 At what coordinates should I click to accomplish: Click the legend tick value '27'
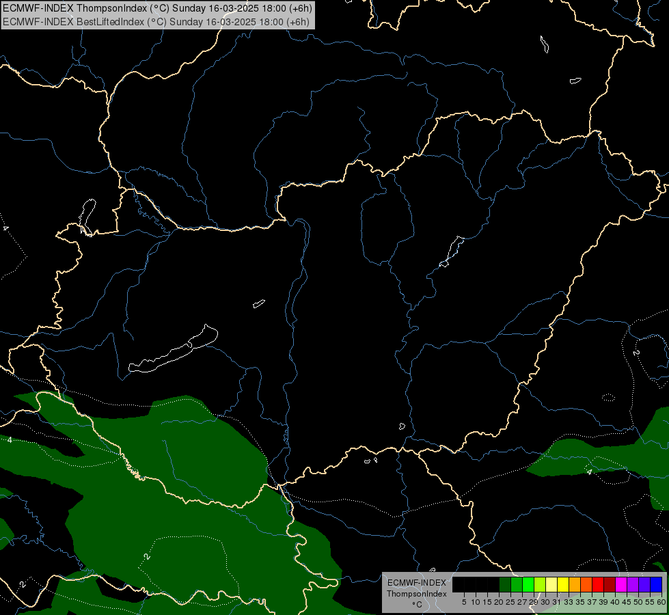coord(522,602)
